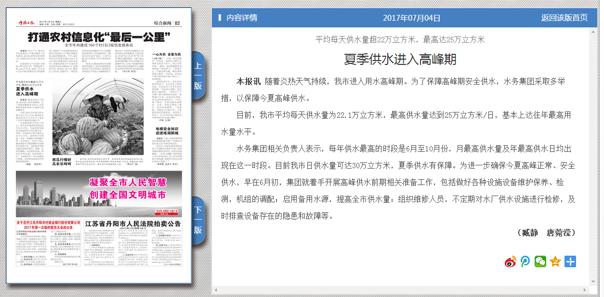Go to next page with 下一版
This screenshot has width=604, height=297.
click(x=198, y=220)
